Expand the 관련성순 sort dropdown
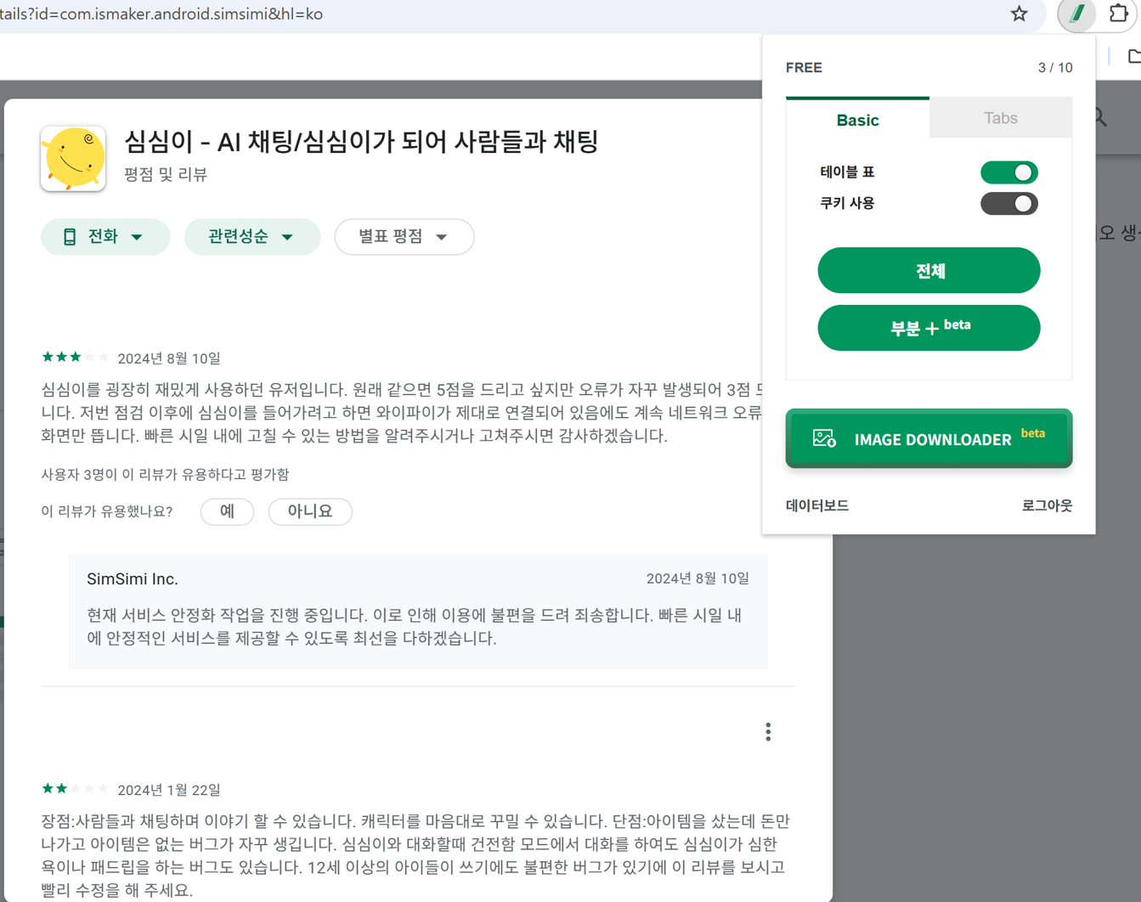The width and height of the screenshot is (1141, 902). (x=251, y=237)
